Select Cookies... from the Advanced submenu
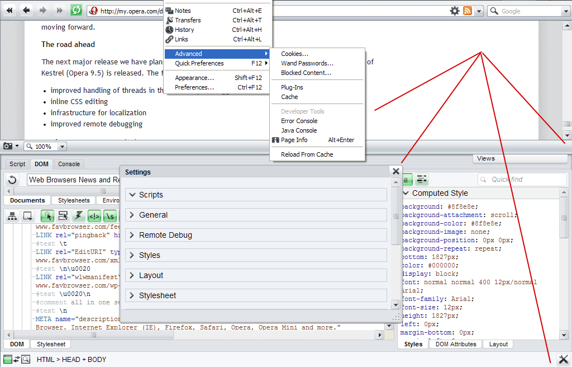572x367 pixels. [x=294, y=54]
